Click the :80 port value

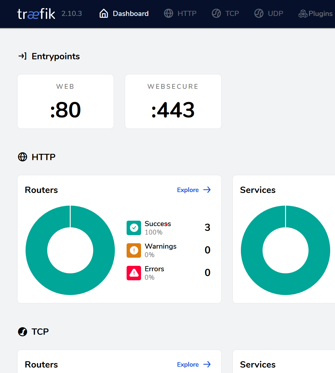coord(66,110)
